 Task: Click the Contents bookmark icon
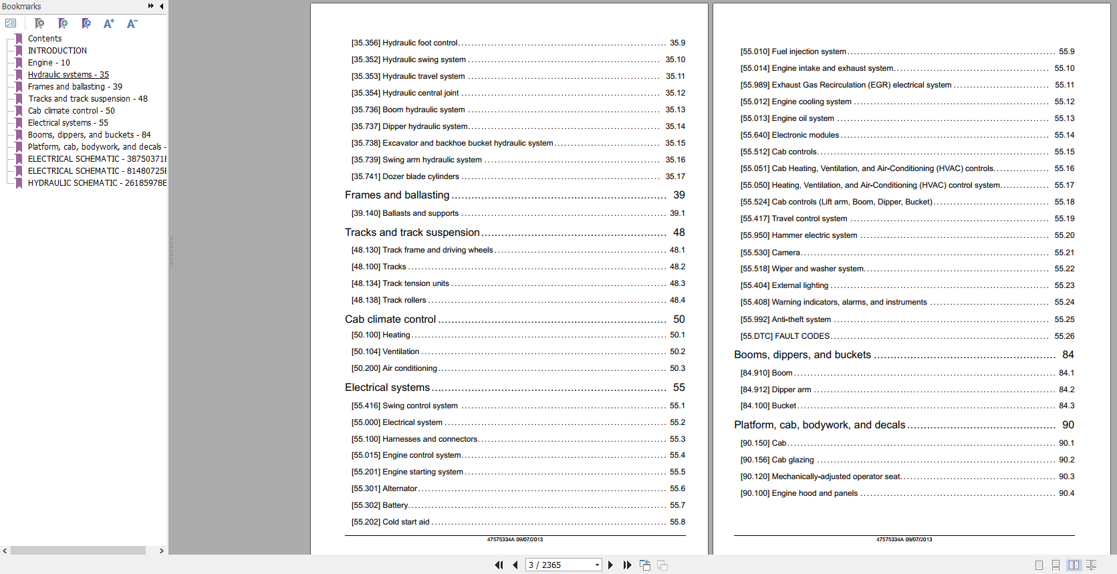tap(19, 39)
